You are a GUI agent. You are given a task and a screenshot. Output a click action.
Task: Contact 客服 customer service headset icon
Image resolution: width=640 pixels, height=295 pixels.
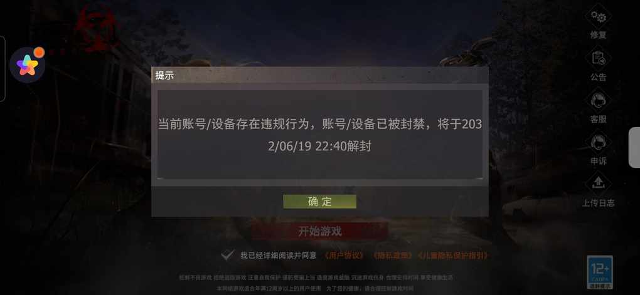pyautogui.click(x=599, y=100)
